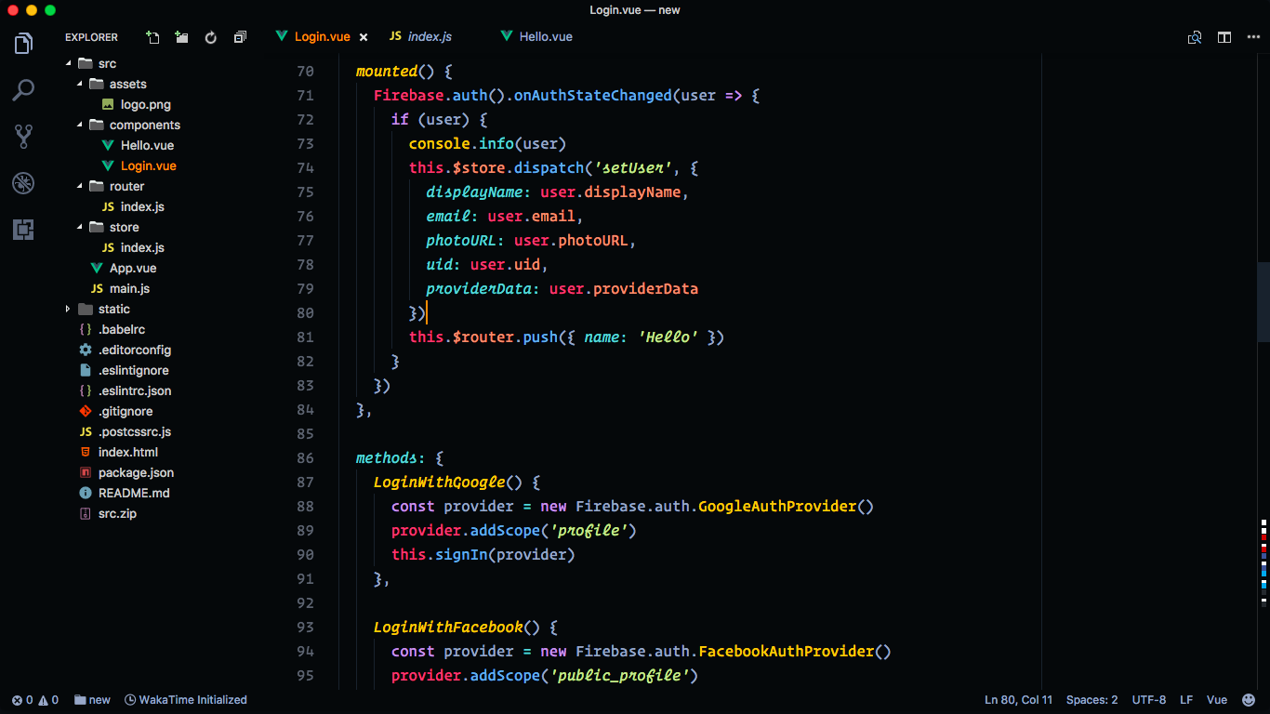1270x714 pixels.
Task: Open App.vue from the Explorer
Action: pyautogui.click(x=133, y=268)
